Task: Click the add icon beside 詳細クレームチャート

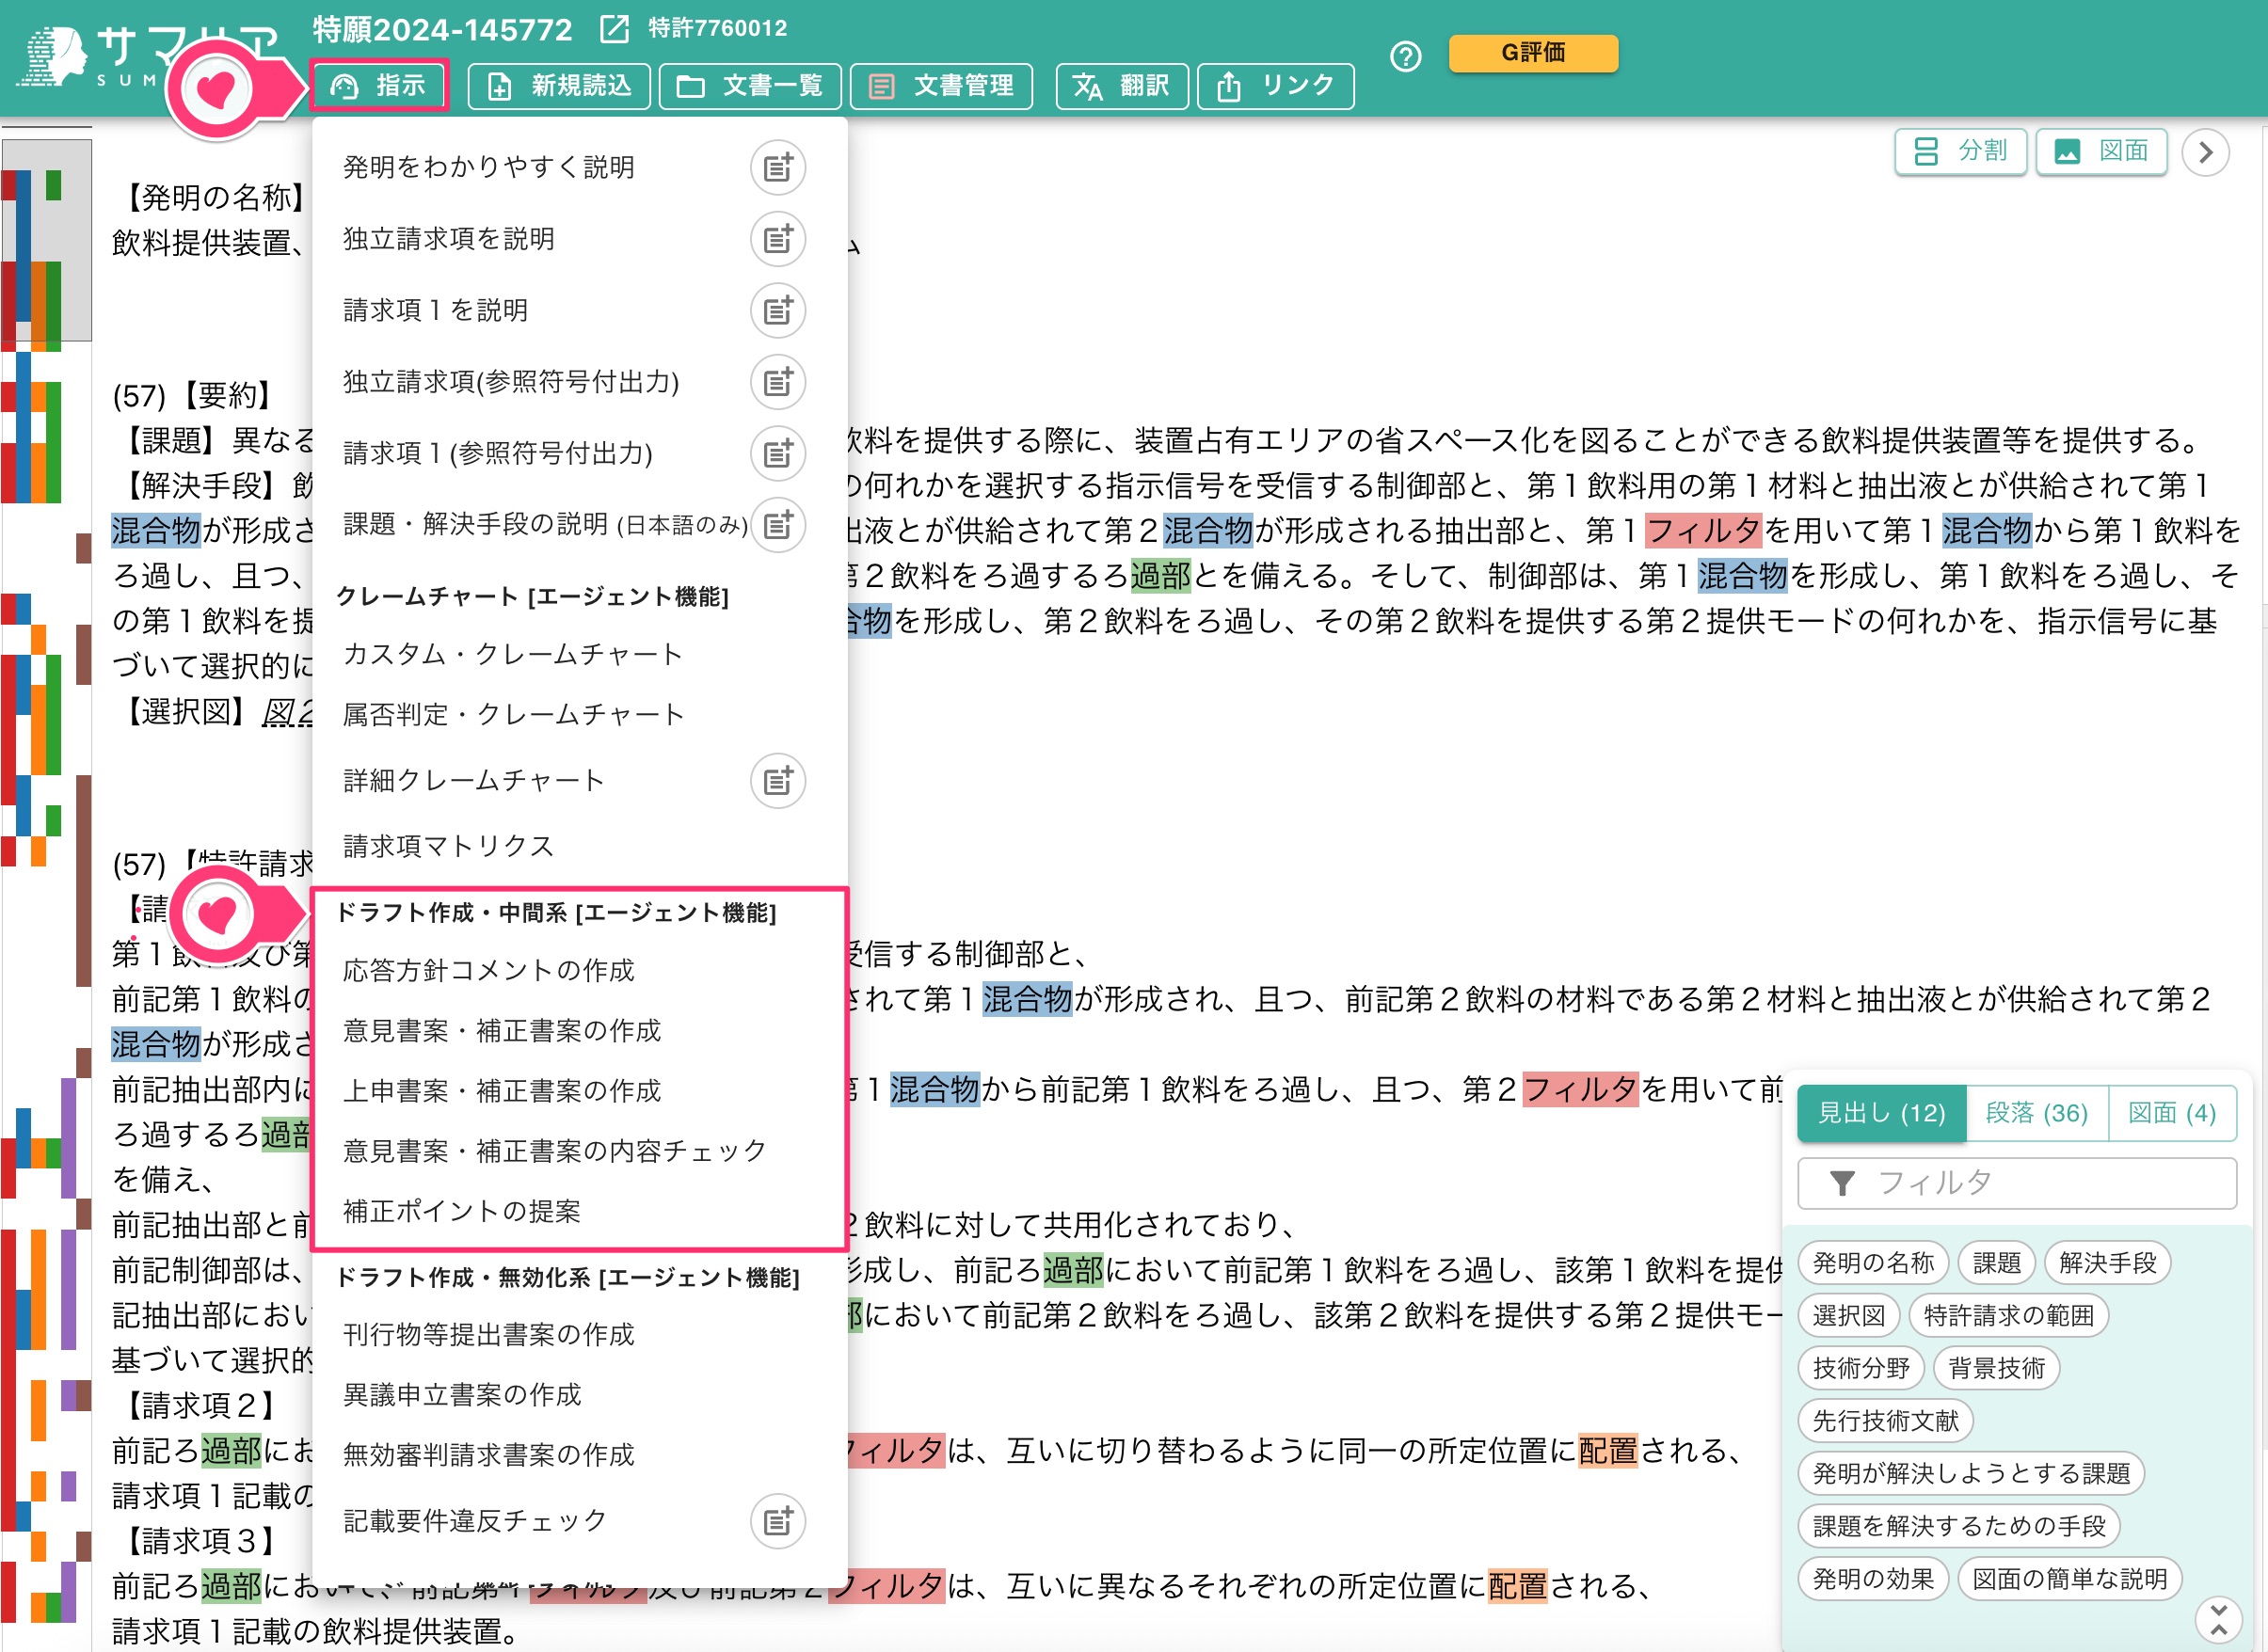Action: (x=777, y=781)
